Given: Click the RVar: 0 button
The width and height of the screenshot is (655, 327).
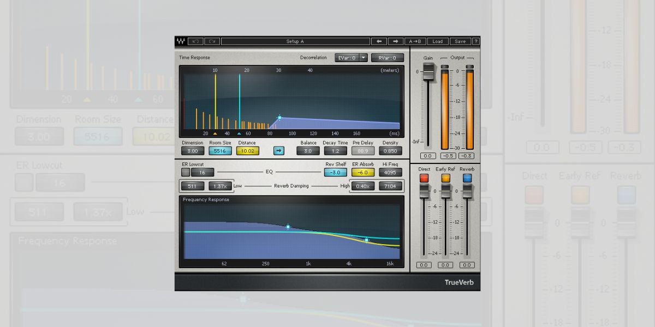Looking at the screenshot, I should tap(387, 58).
